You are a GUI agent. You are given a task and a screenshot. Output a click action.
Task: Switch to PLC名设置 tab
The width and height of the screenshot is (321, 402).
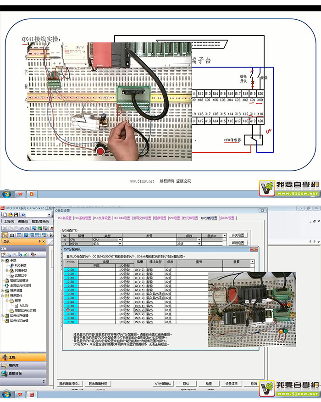pyautogui.click(x=65, y=218)
